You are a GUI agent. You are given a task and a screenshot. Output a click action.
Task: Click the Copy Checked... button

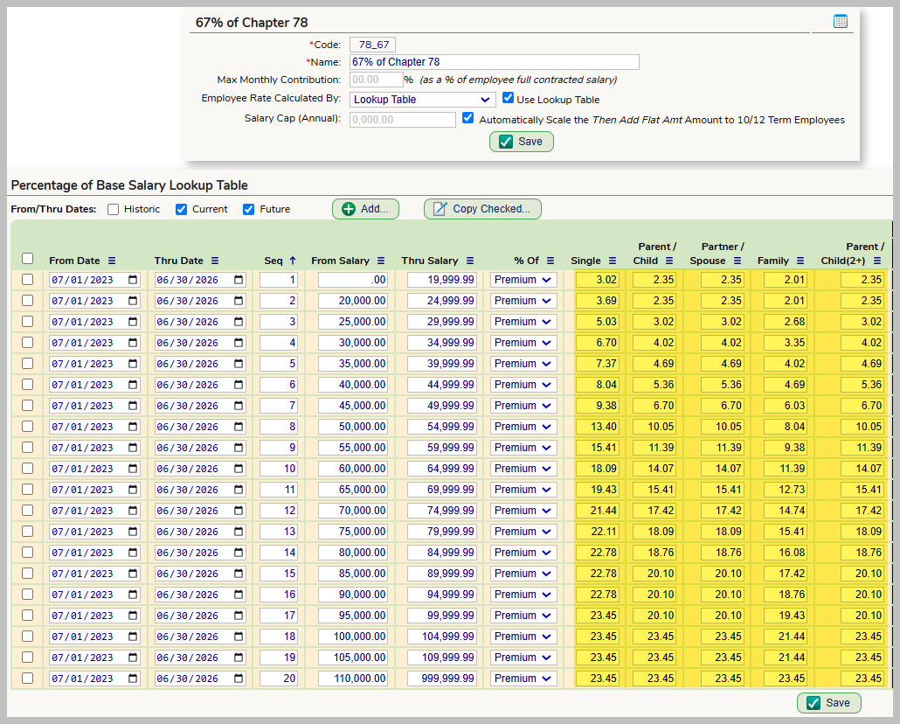(482, 209)
